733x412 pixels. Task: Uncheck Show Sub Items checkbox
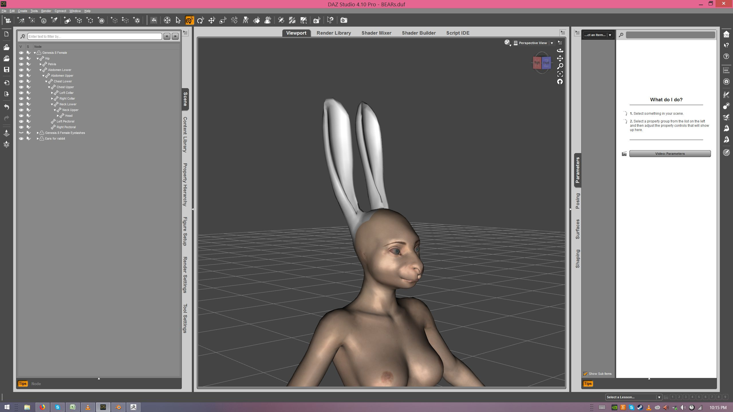[585, 374]
